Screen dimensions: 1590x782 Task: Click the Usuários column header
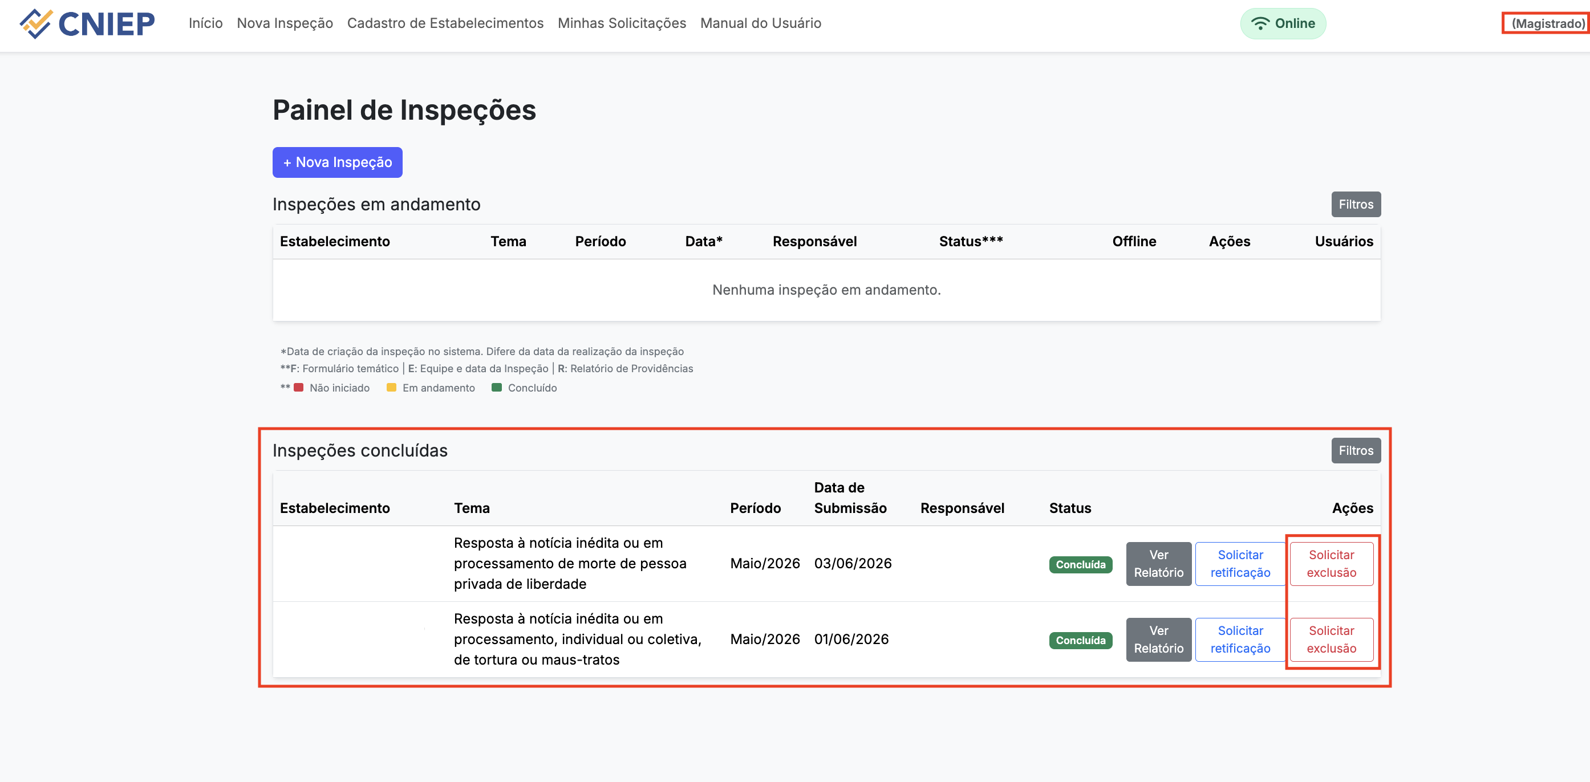(1344, 241)
